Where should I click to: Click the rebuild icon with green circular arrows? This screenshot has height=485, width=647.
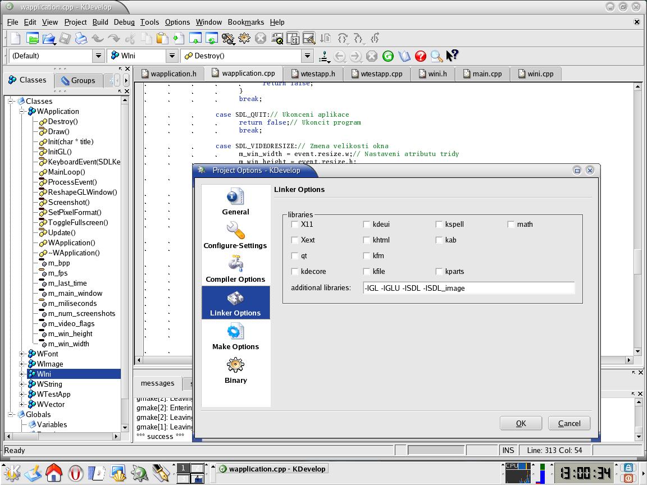pos(211,38)
